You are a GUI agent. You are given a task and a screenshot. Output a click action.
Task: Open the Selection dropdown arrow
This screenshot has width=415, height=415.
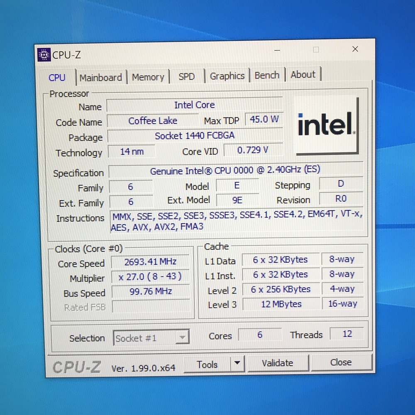(x=182, y=337)
